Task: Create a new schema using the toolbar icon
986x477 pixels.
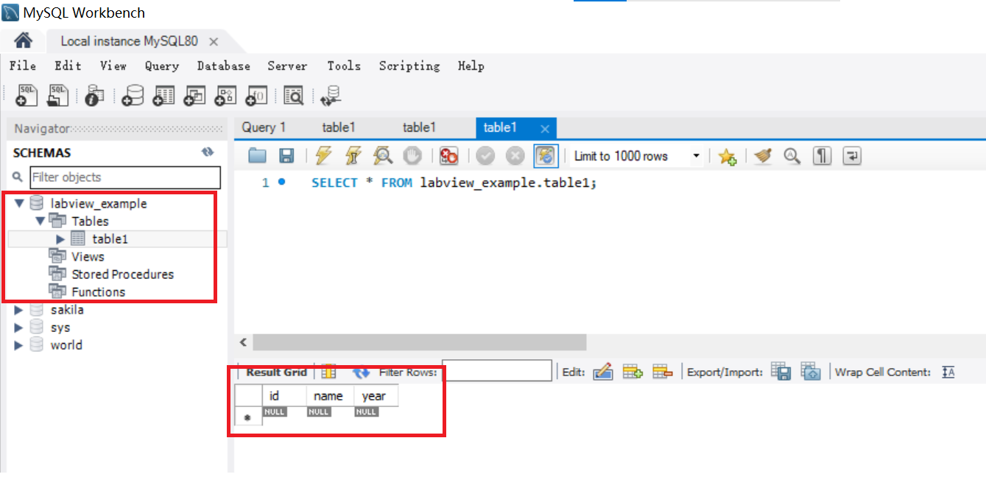Action: (133, 95)
